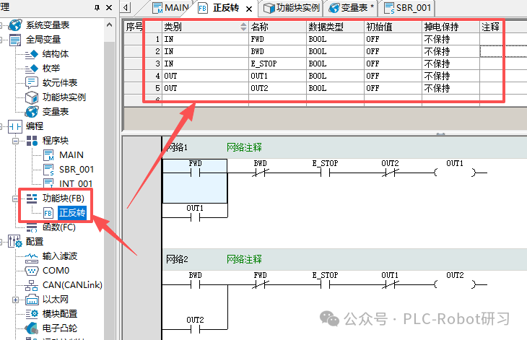Switch to the SBR_001 tab
This screenshot has width=527, height=340.
coord(407,8)
